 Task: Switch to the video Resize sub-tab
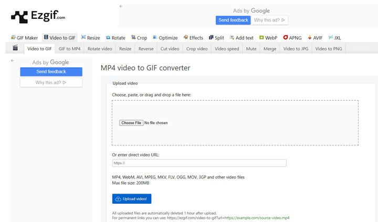[125, 49]
